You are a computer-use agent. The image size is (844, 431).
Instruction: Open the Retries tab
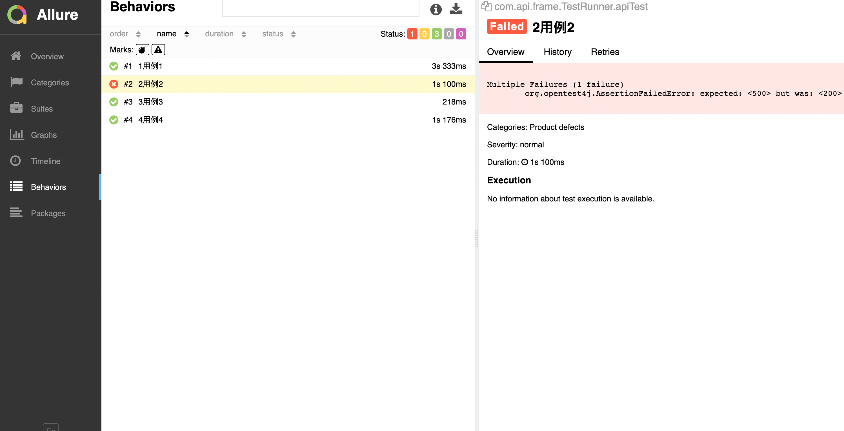[x=605, y=52]
